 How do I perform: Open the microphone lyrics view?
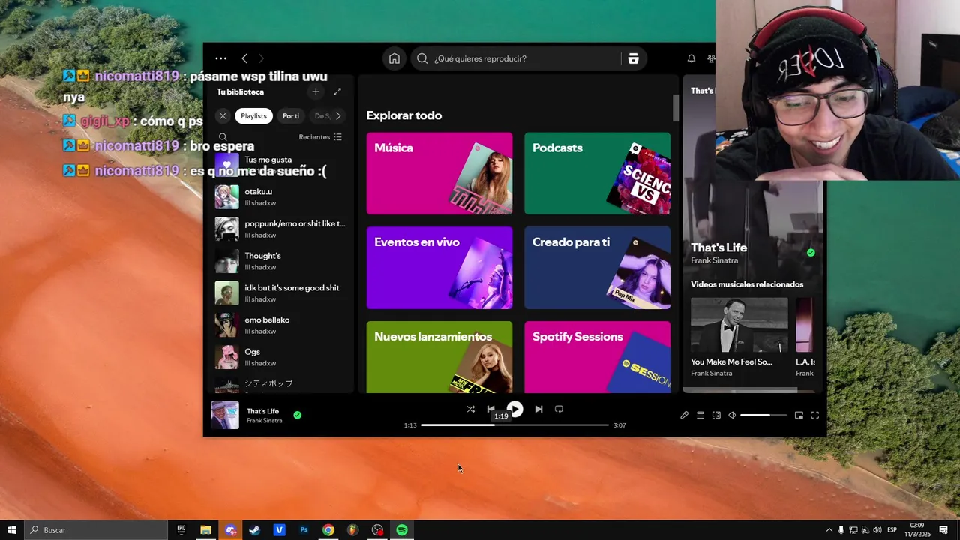coord(684,415)
